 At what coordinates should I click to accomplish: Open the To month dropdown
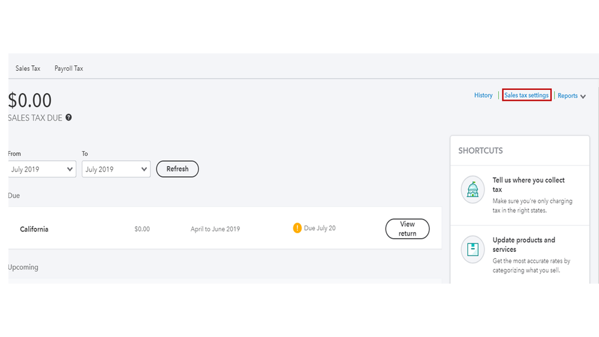click(x=116, y=169)
